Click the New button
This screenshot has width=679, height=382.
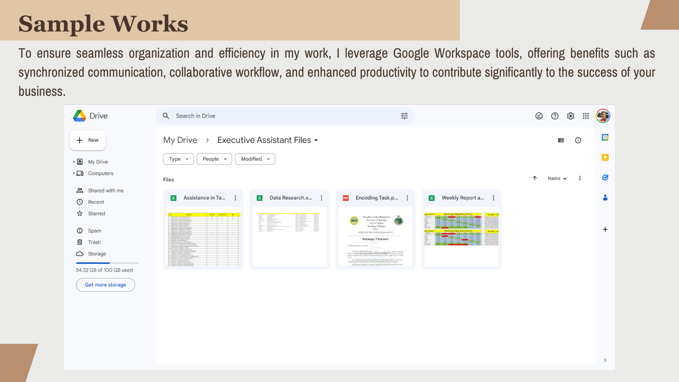click(x=88, y=140)
